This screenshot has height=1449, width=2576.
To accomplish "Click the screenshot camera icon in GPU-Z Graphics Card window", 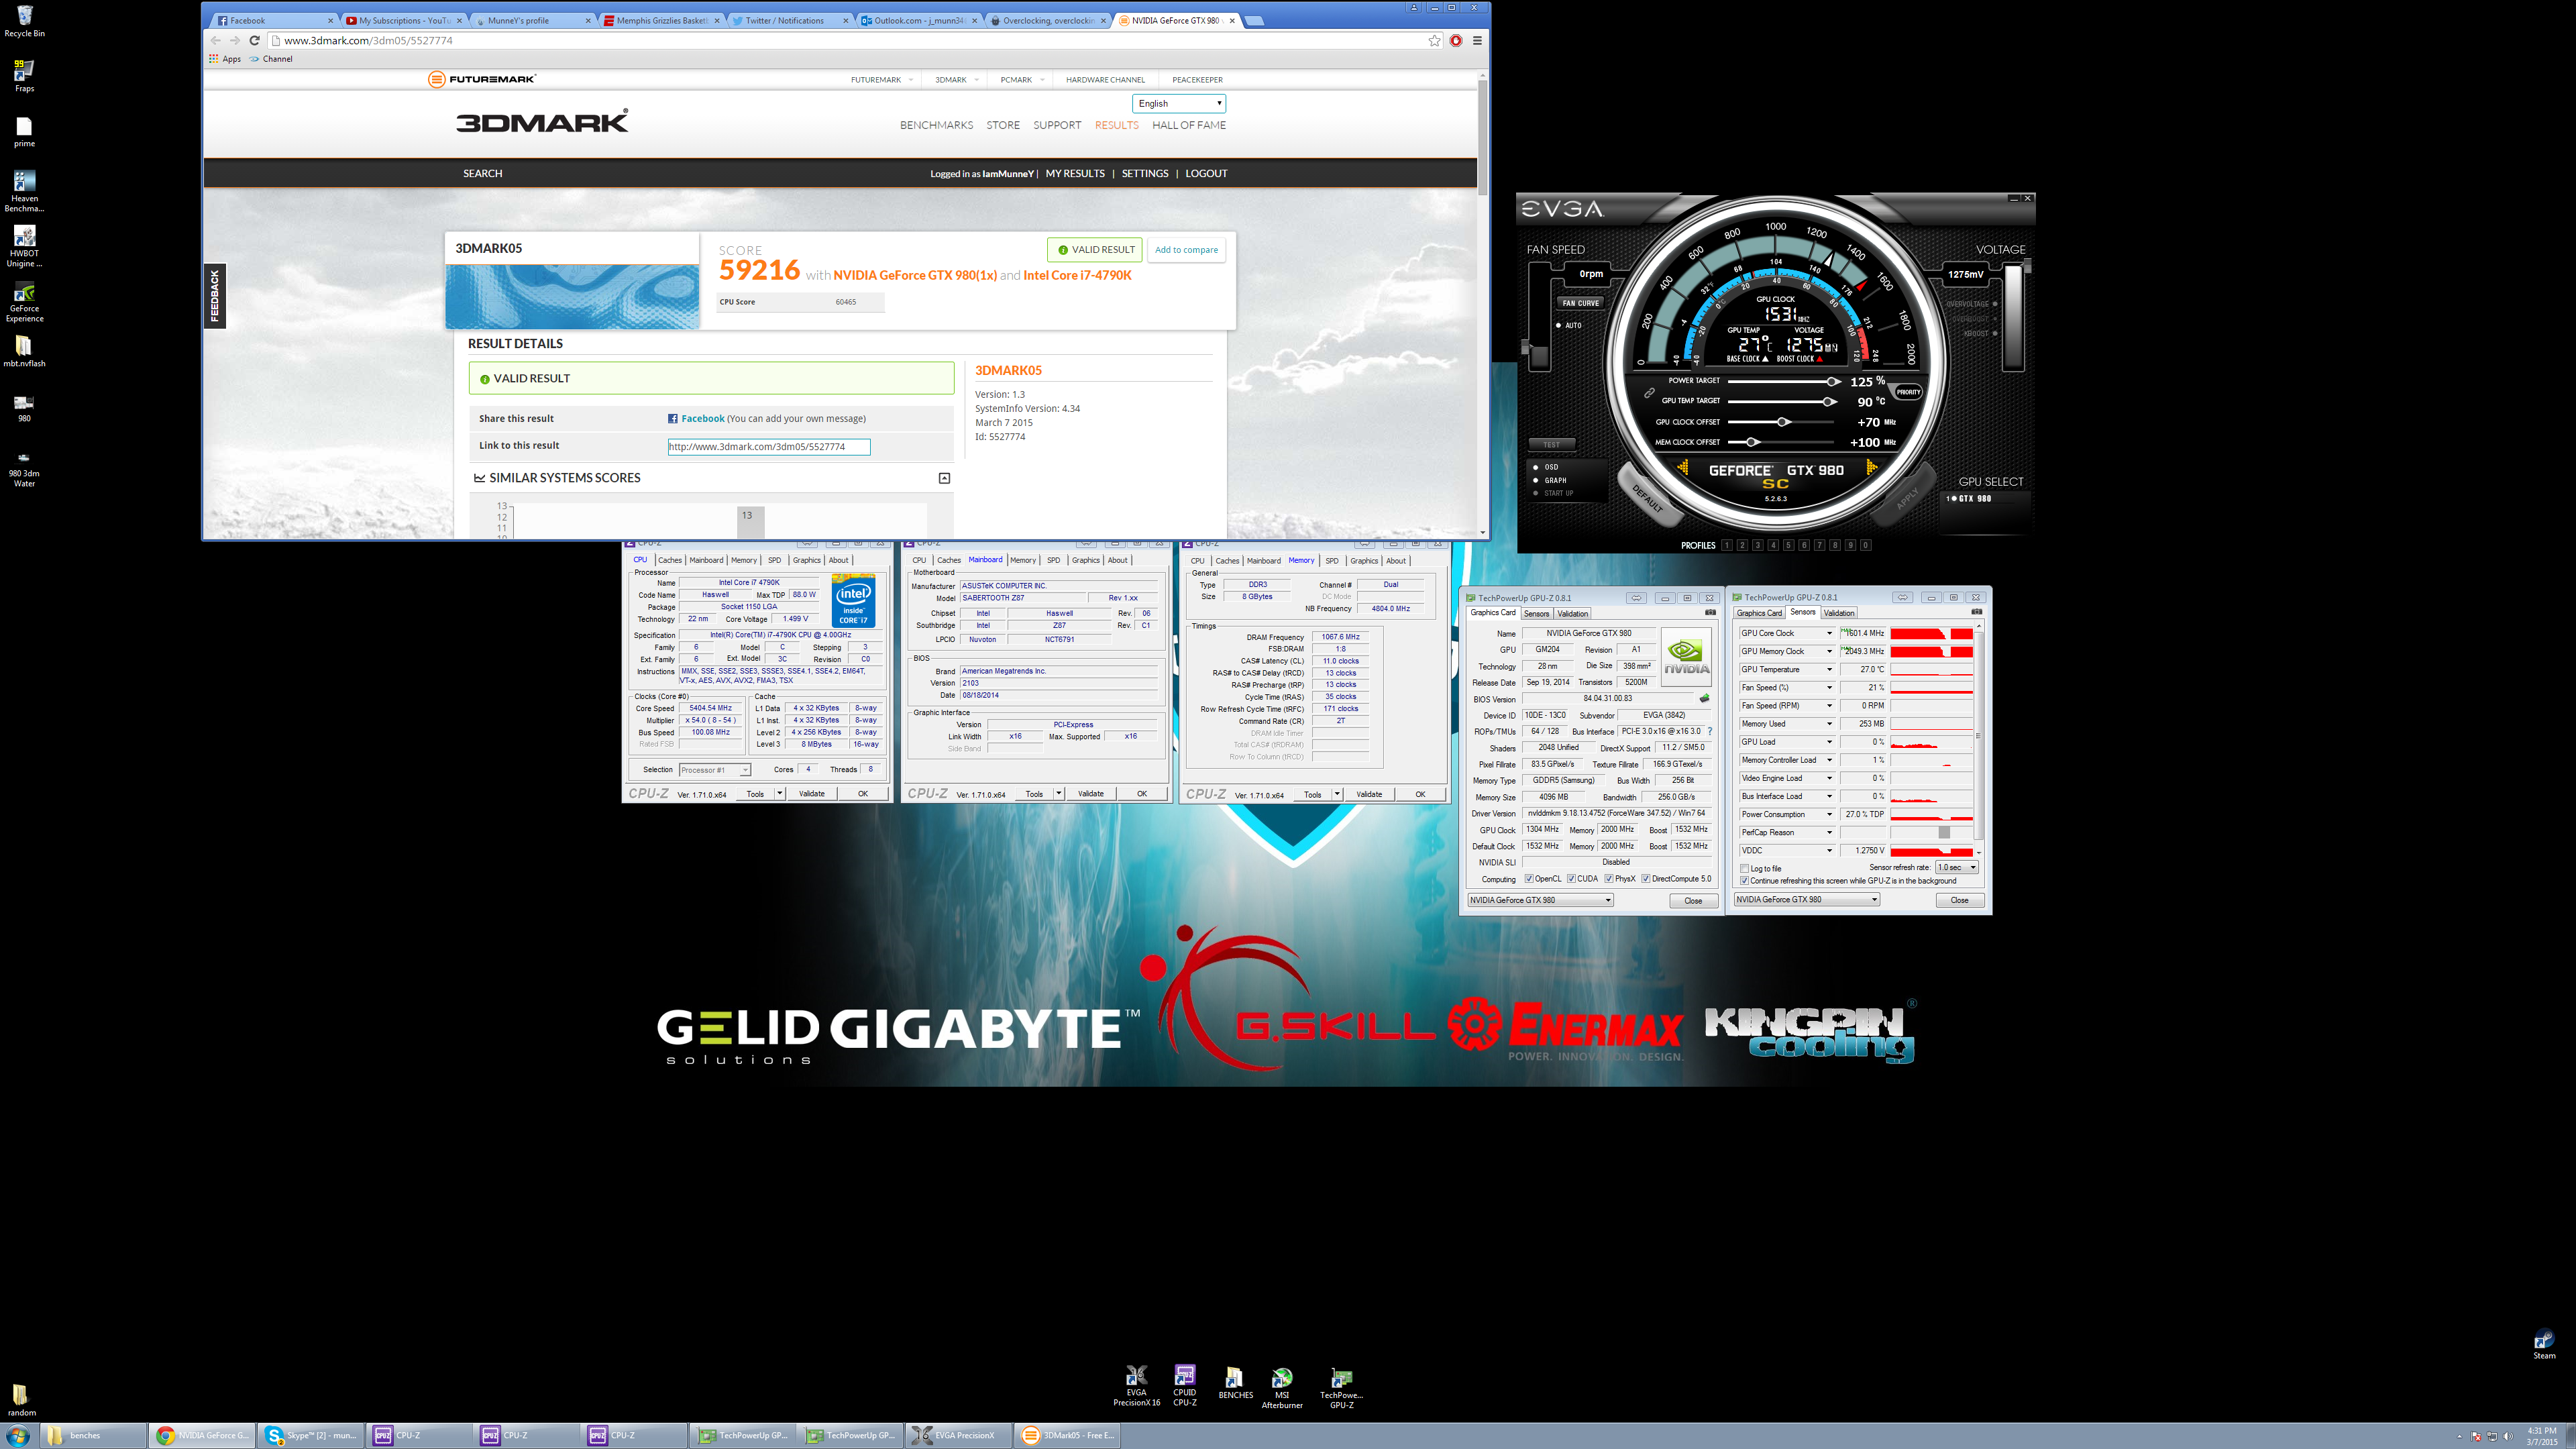I will click(1710, 613).
